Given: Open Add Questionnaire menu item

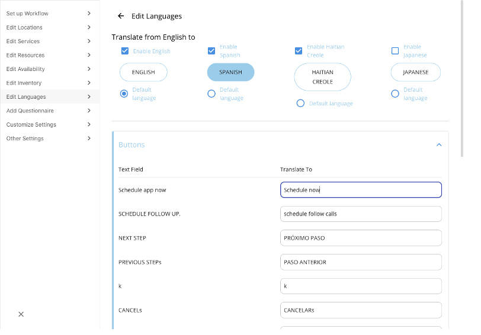Looking at the screenshot, I should 50,111.
